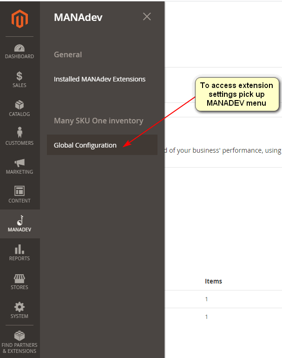Open Global Configuration menu item
Screen dimensions: 282x358
coord(102,145)
